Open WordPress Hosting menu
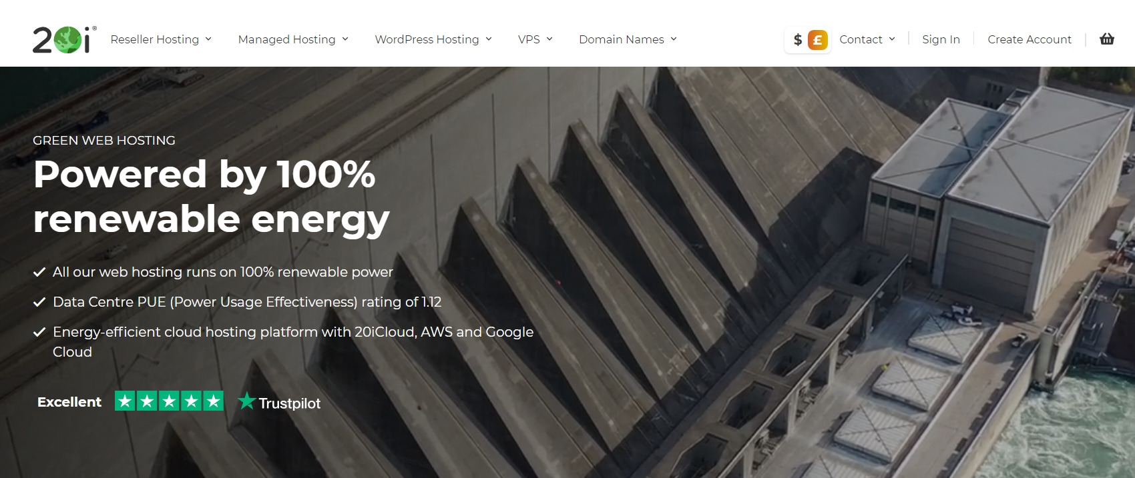 [433, 39]
